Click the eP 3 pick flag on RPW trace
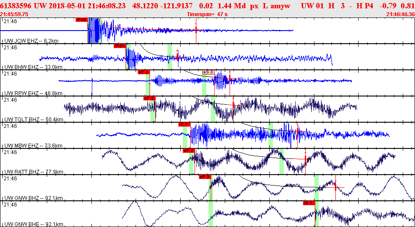415x227 pixels. tap(144, 72)
